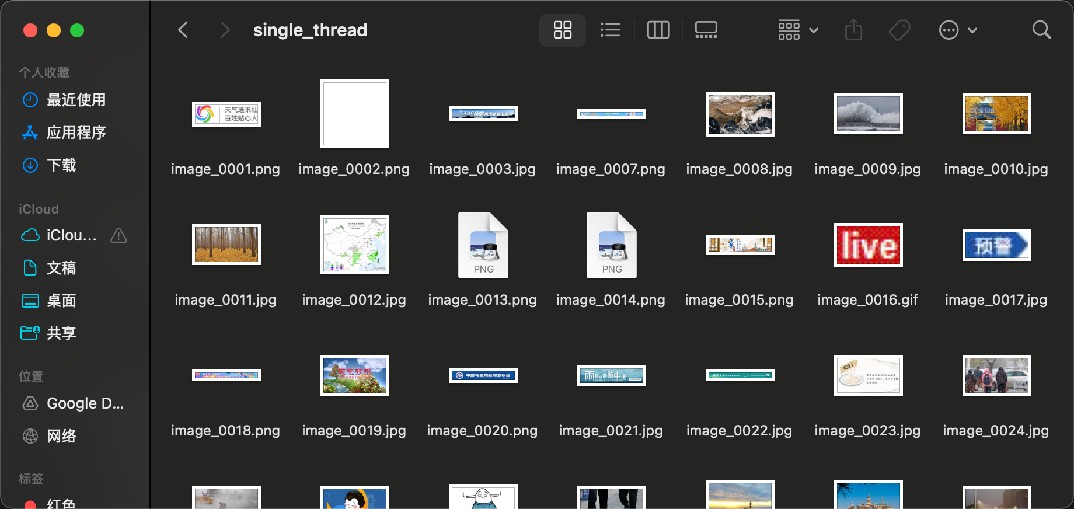This screenshot has width=1074, height=509.
Task: Click the image_0001.png file name
Action: [226, 169]
